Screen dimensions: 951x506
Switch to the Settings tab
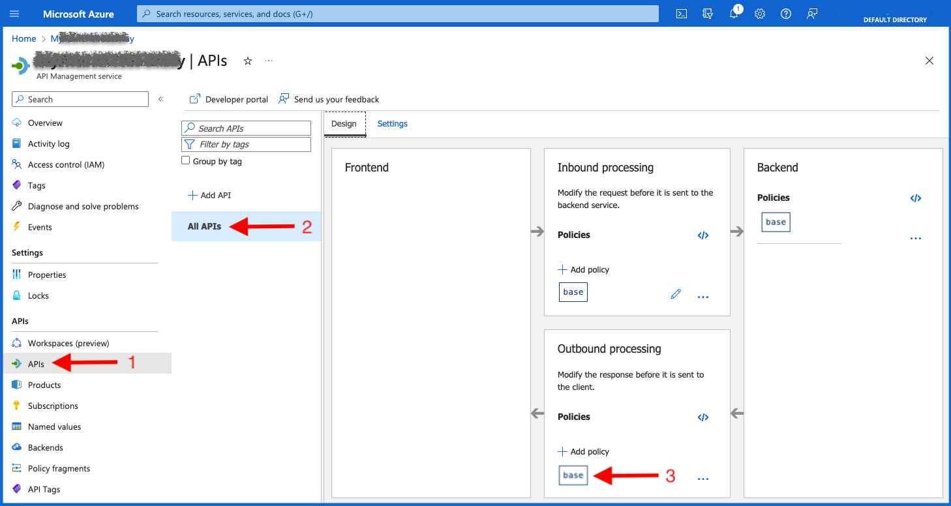click(x=393, y=124)
